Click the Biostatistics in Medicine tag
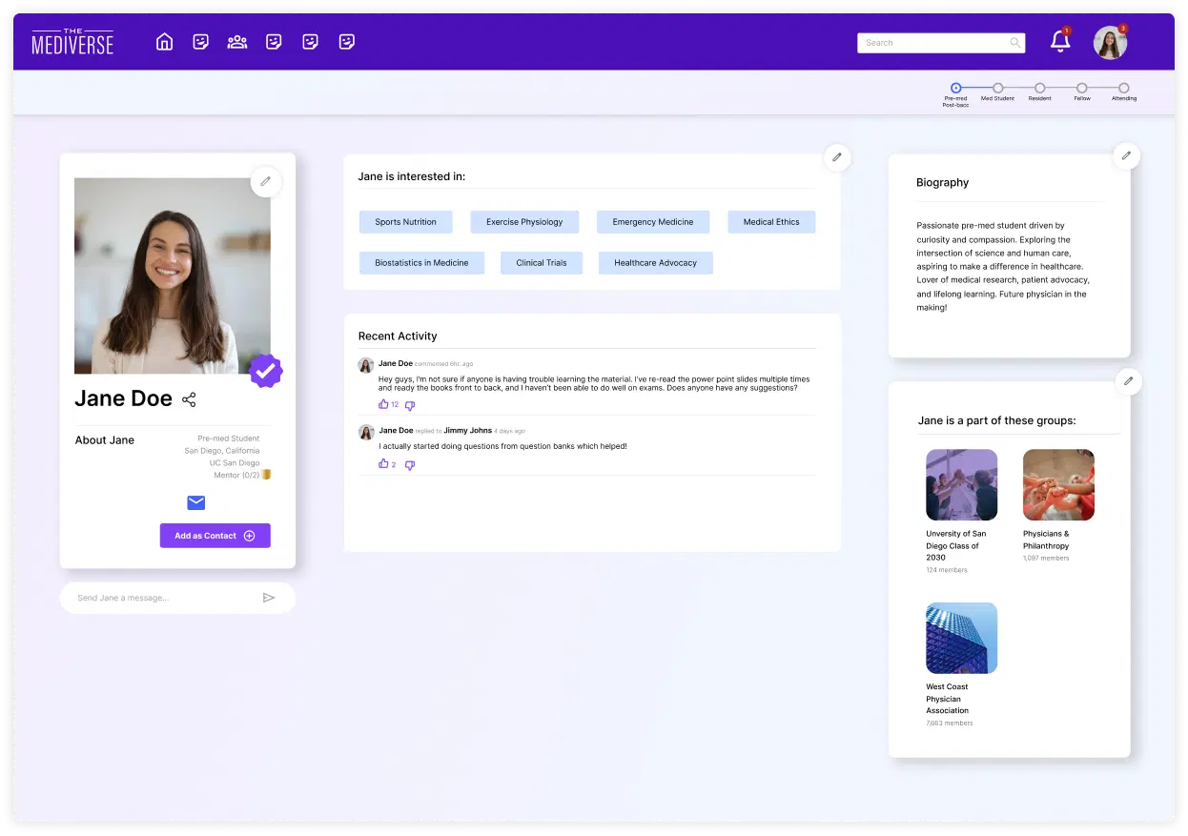This screenshot has height=836, width=1188. 421,263
